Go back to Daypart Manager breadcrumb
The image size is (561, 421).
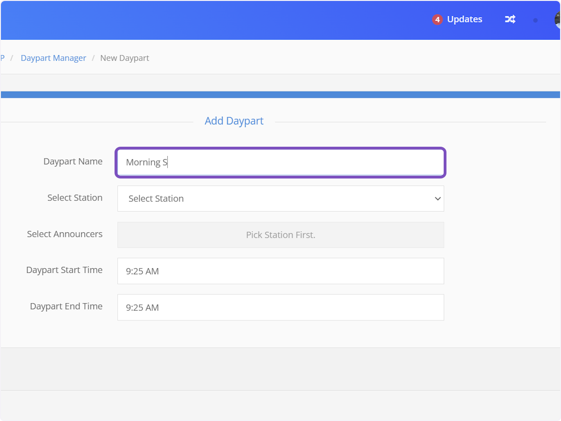coord(53,58)
